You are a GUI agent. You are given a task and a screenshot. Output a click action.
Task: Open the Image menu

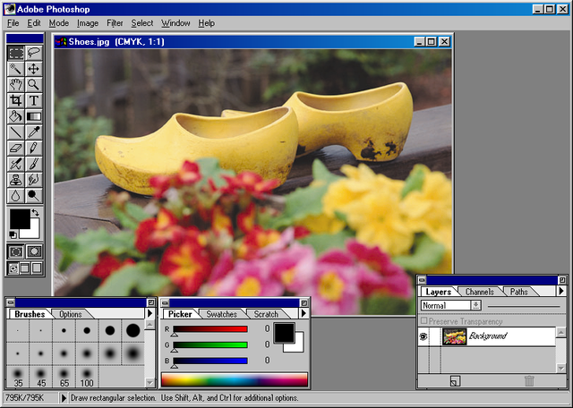88,23
